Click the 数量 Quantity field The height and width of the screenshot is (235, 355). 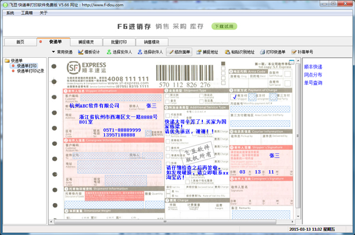[x=154, y=205]
